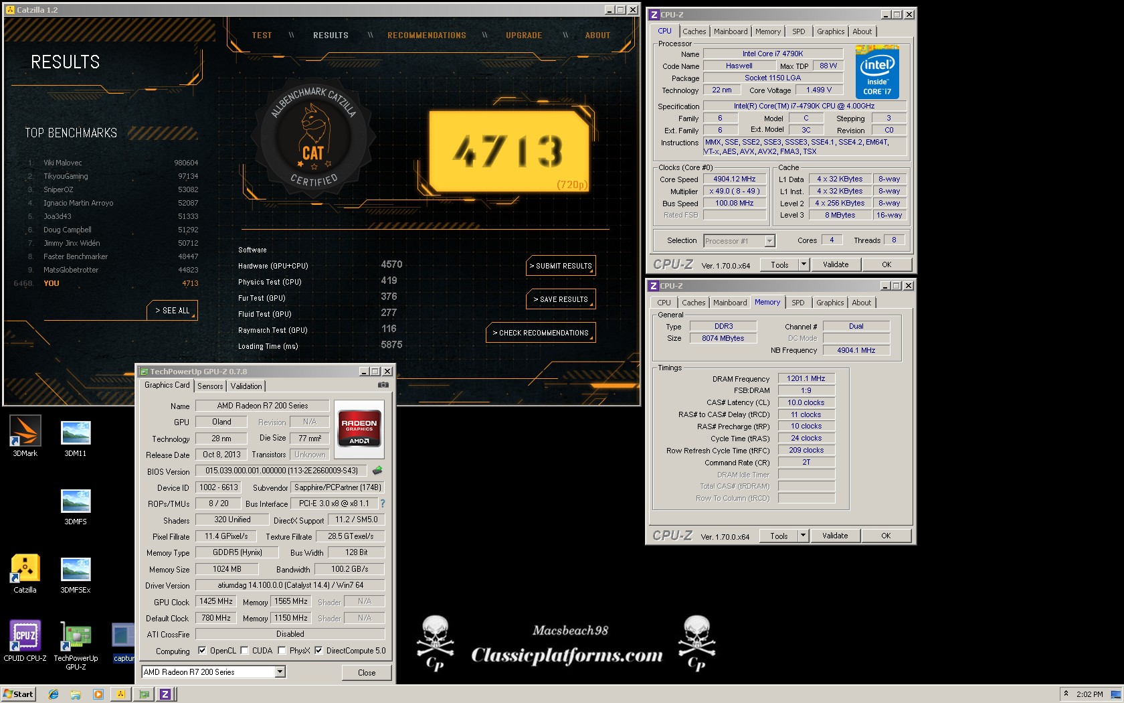Select the CPUID CPU-Z desktop shortcut
The width and height of the screenshot is (1124, 703).
(25, 641)
